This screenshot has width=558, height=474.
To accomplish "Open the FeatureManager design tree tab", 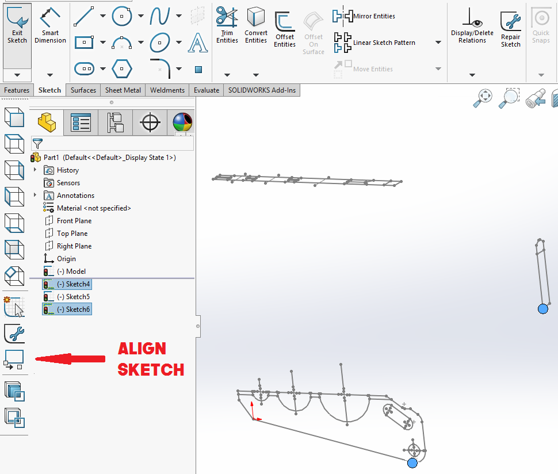I will click(x=47, y=123).
